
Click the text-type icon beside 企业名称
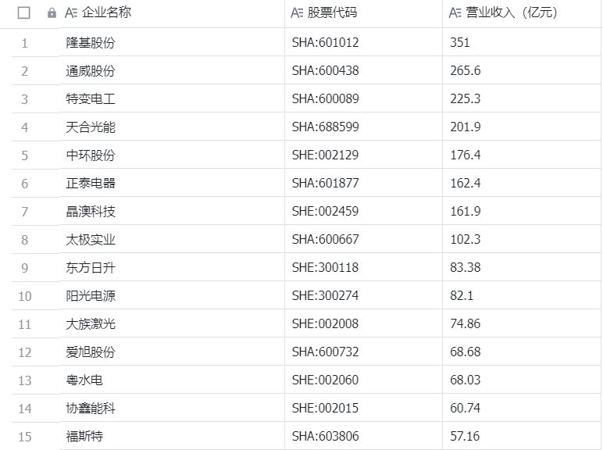[71, 13]
